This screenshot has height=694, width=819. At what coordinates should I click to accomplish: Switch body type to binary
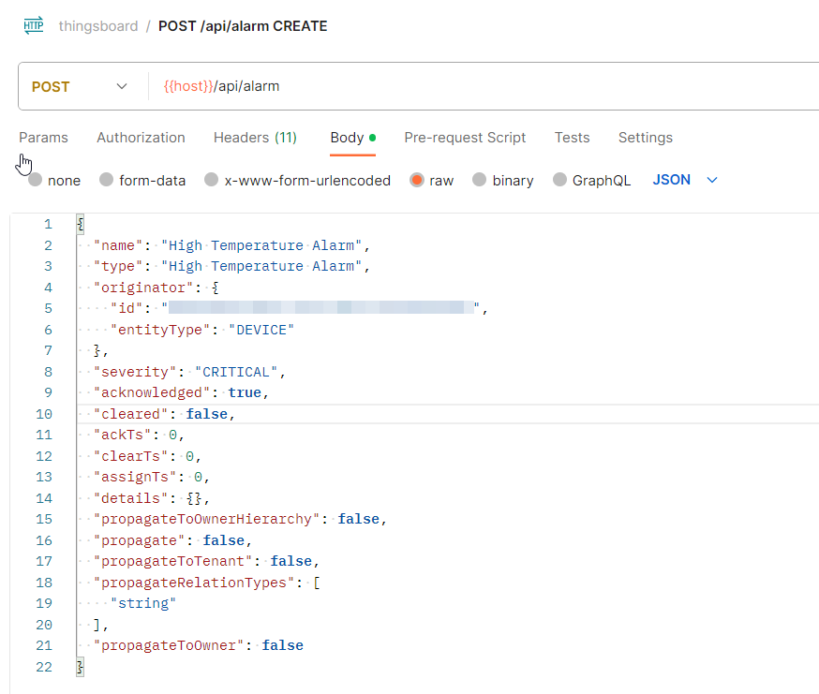502,180
